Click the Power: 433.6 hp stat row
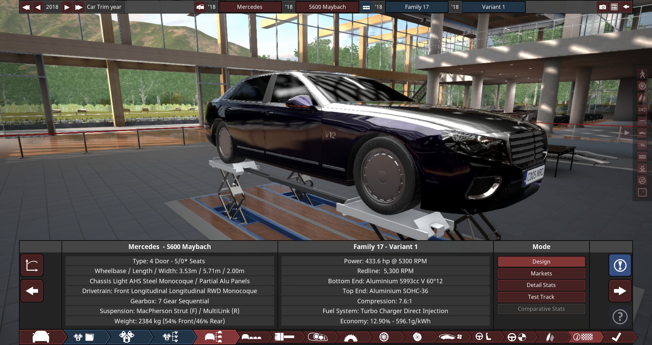 click(x=385, y=261)
